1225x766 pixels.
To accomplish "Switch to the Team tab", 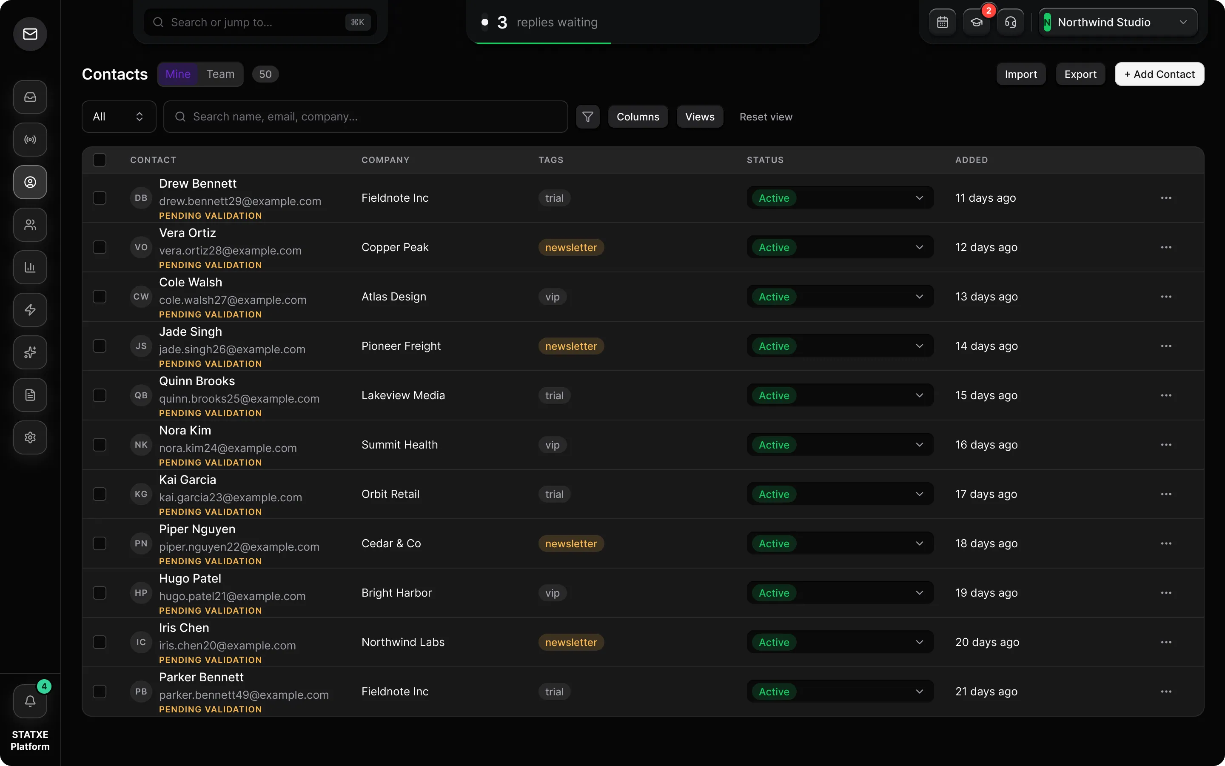I will point(220,74).
